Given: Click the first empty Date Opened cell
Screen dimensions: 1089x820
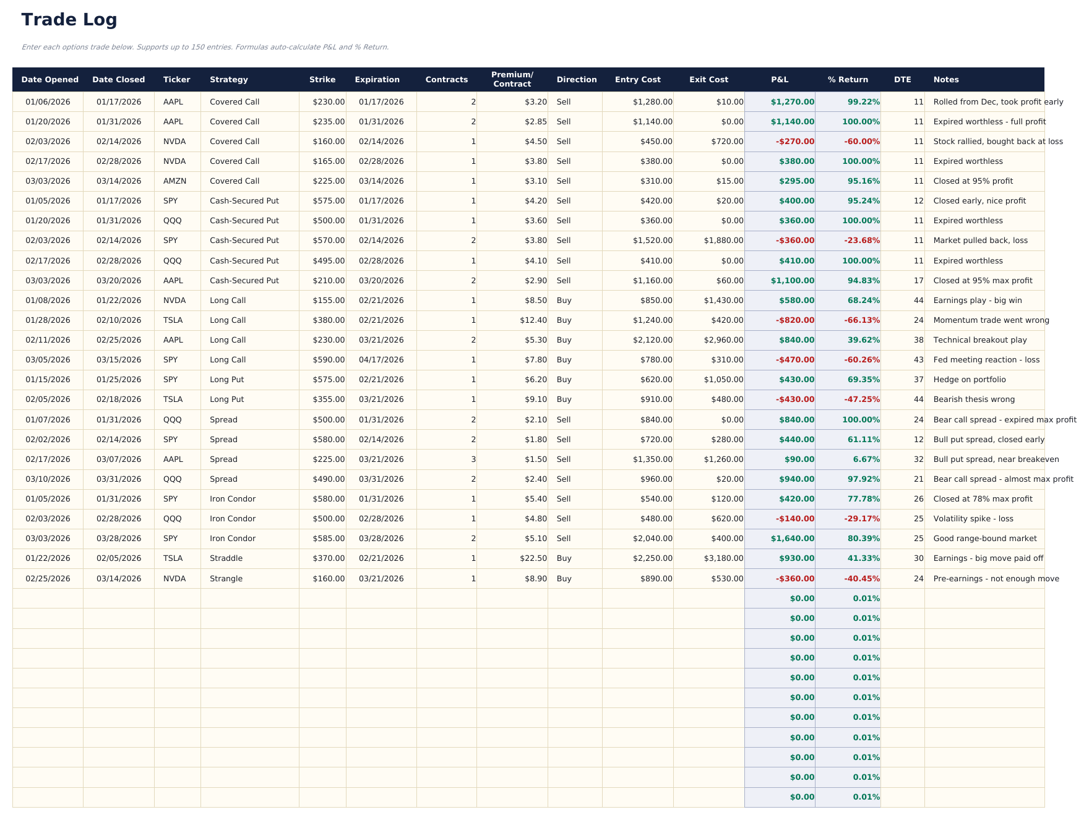Looking at the screenshot, I should 49,598.
